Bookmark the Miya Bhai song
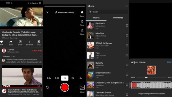 (127, 36)
